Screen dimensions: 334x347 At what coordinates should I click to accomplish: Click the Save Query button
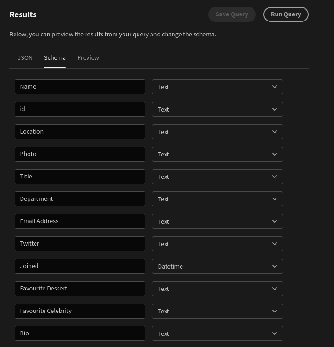[x=232, y=14]
